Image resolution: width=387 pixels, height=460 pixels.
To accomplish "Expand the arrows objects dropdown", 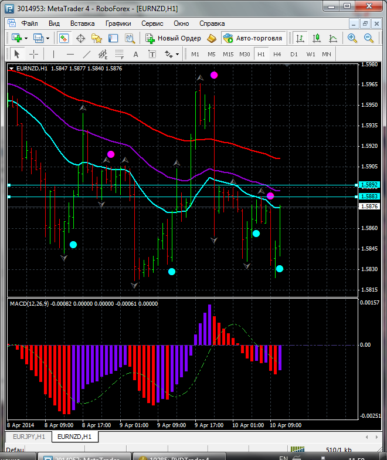I will coord(177,54).
